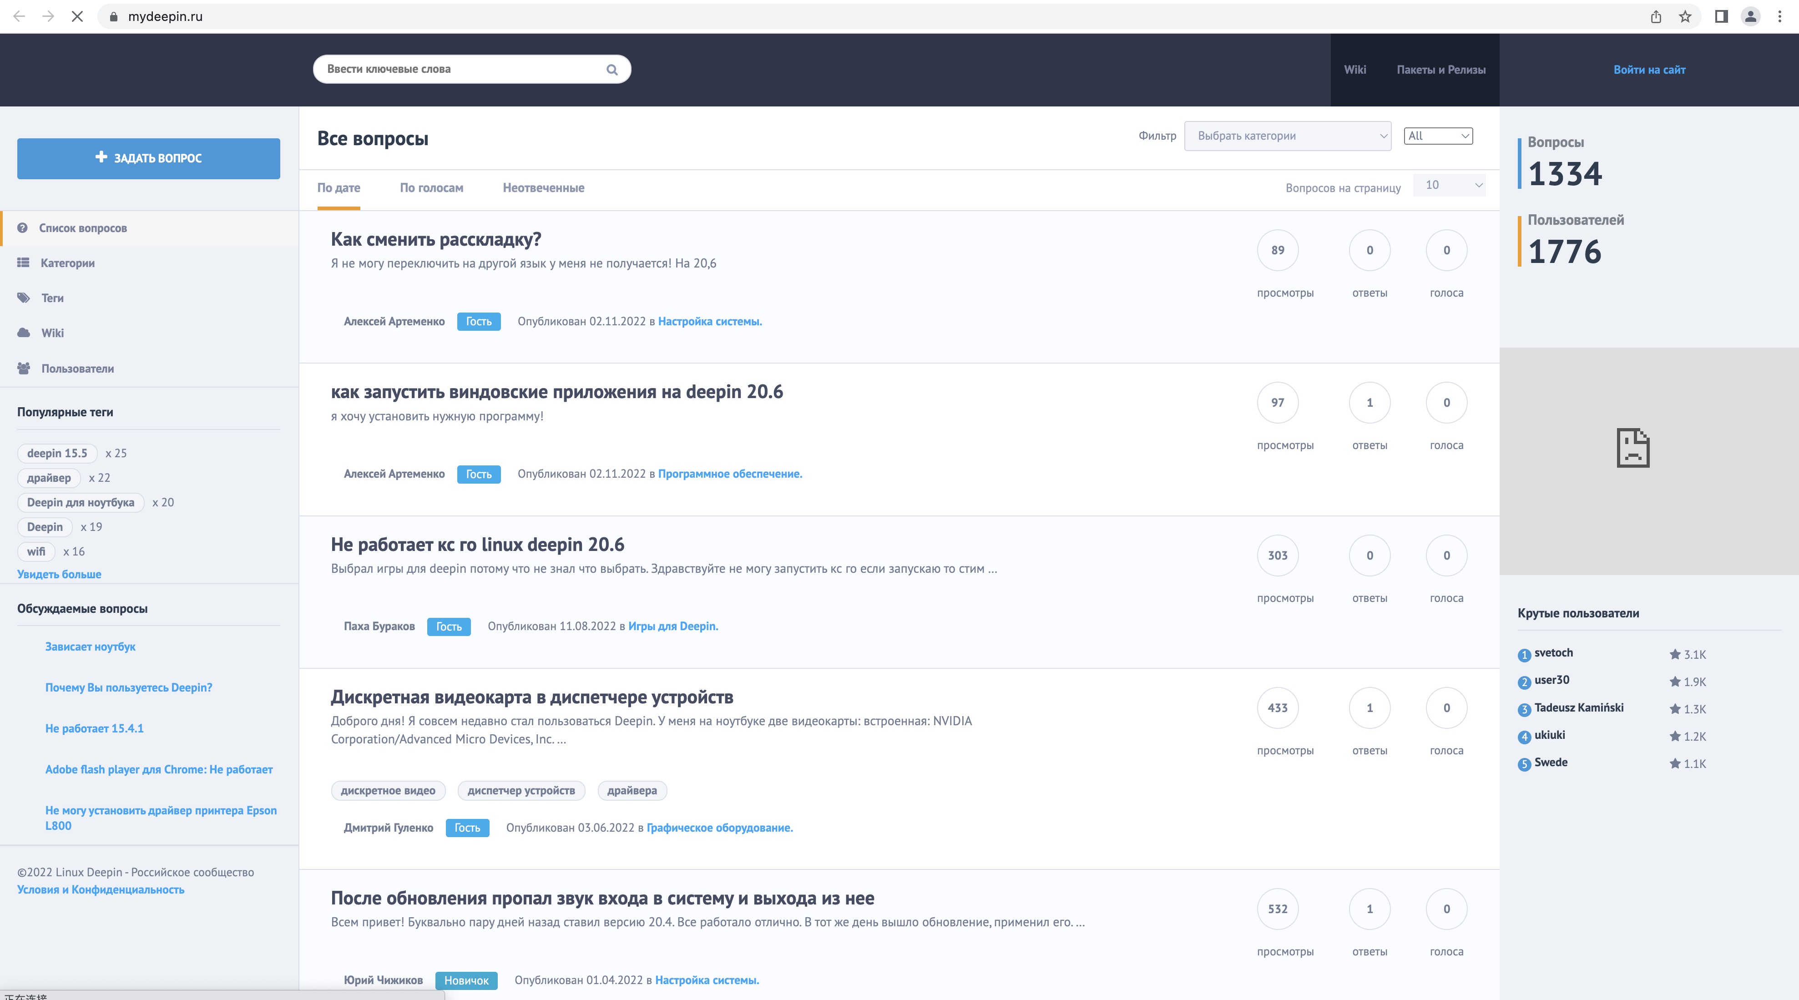Viewport: 1799px width, 1000px height.
Task: Click broken image placeholder icon
Action: 1633,448
